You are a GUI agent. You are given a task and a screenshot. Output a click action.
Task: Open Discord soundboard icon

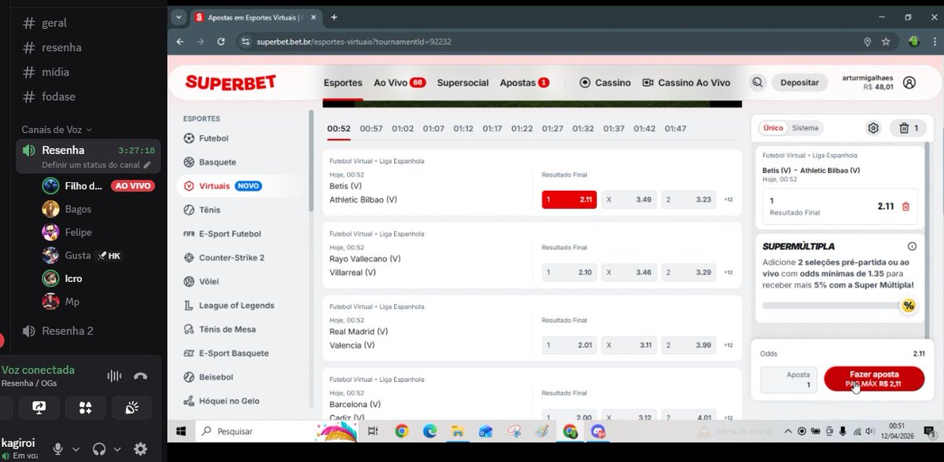click(x=132, y=407)
